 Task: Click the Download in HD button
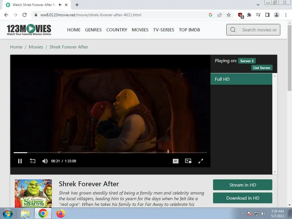coord(243,198)
